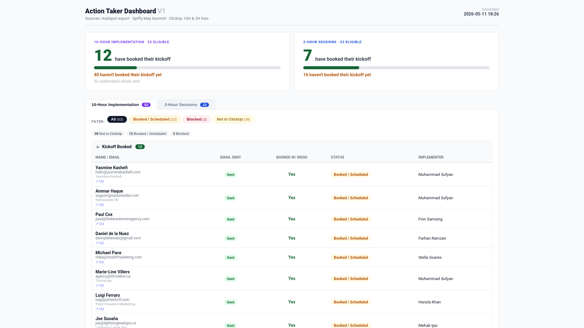Click Booked / Scheduled status for Yasmine Kashefi
The height and width of the screenshot is (328, 584).
(x=351, y=175)
